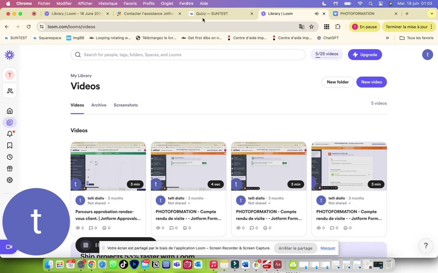Open the Spaces people icon in sidebar
The image size is (438, 273).
[x=10, y=91]
